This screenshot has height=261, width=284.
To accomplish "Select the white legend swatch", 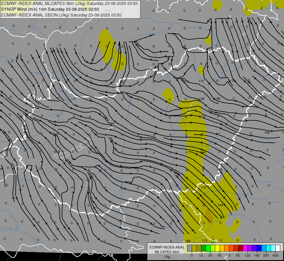I will 278,248.
